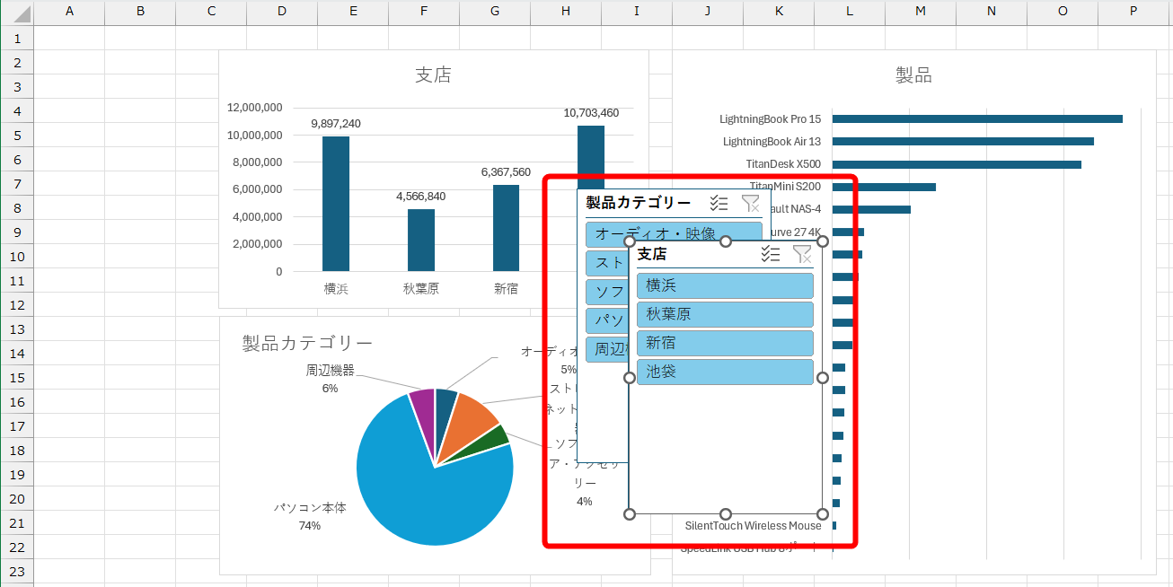Select 周辺機器 in the category slicer

(x=608, y=349)
